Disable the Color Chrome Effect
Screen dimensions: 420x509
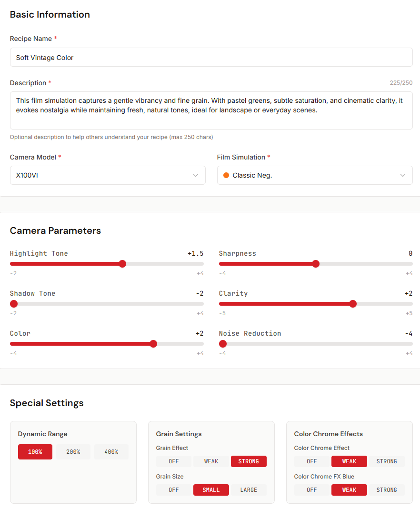(311, 461)
